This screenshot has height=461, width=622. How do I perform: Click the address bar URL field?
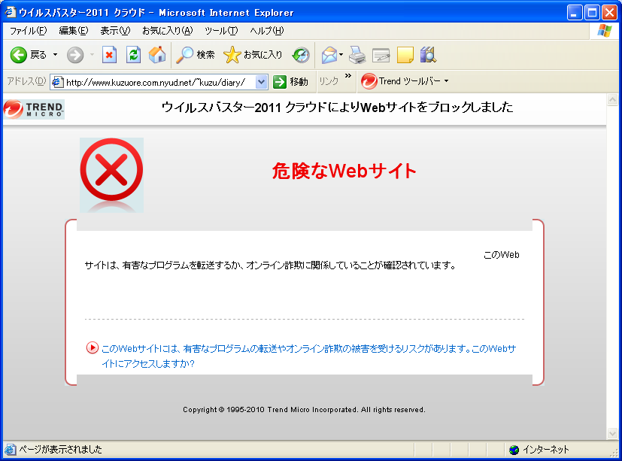[159, 82]
